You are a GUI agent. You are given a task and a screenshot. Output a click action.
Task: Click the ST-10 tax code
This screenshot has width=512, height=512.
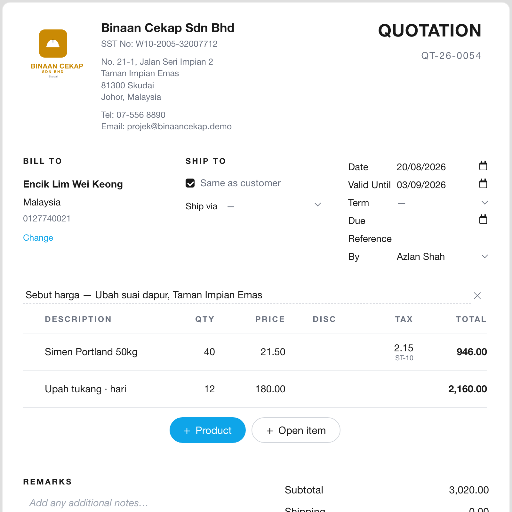404,358
